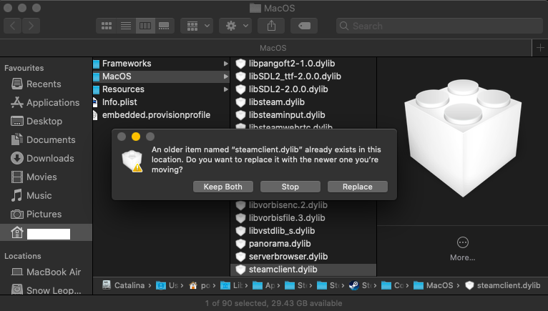Add a new tab with plus button
This screenshot has height=311, width=548.
point(540,48)
